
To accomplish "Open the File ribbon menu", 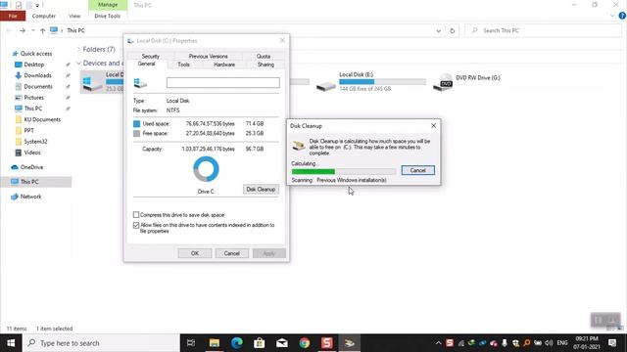I will click(13, 16).
